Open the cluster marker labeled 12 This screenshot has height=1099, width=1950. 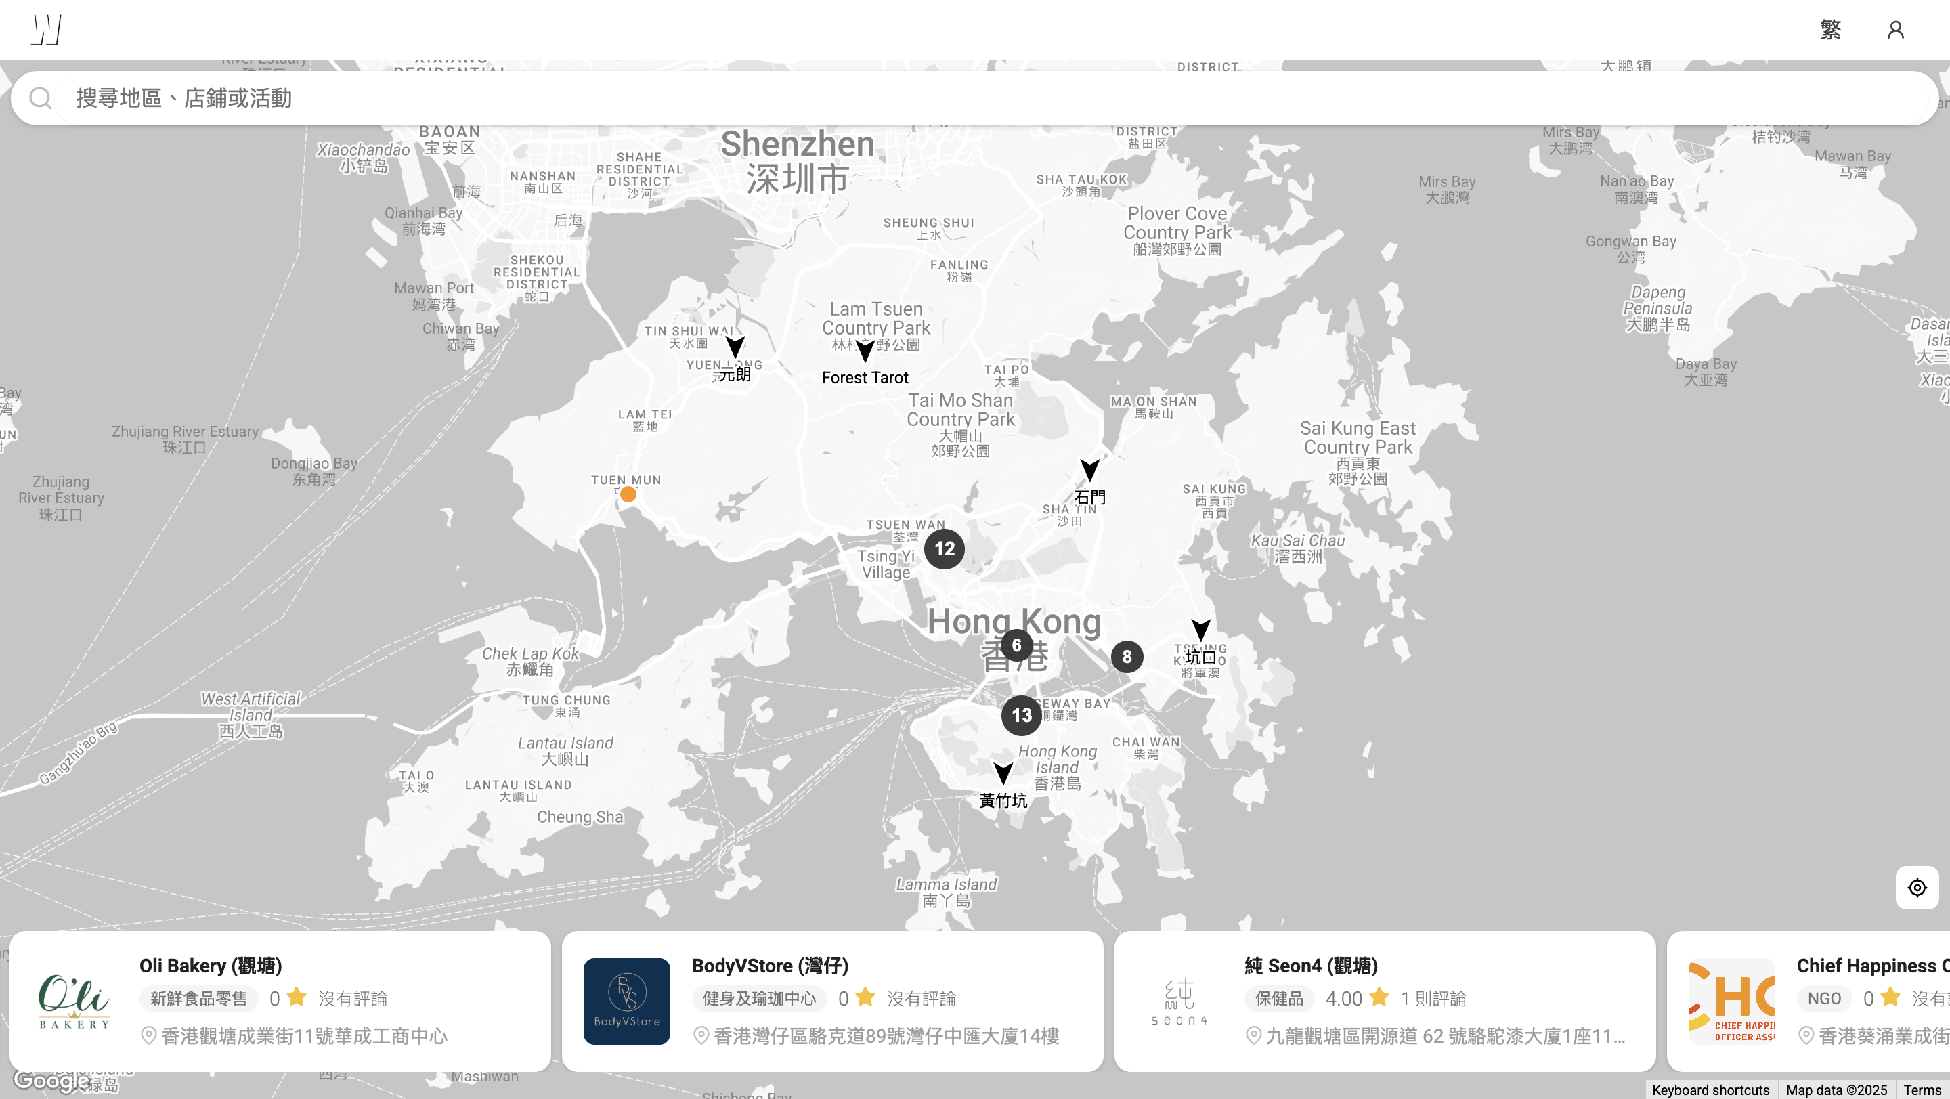[944, 548]
